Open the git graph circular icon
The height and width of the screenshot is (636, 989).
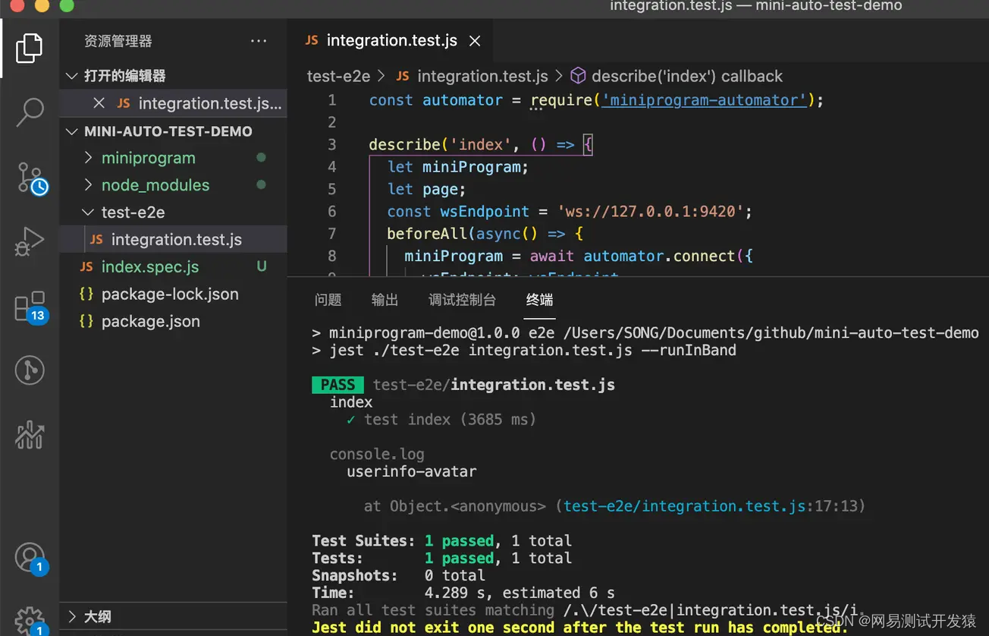pos(30,370)
